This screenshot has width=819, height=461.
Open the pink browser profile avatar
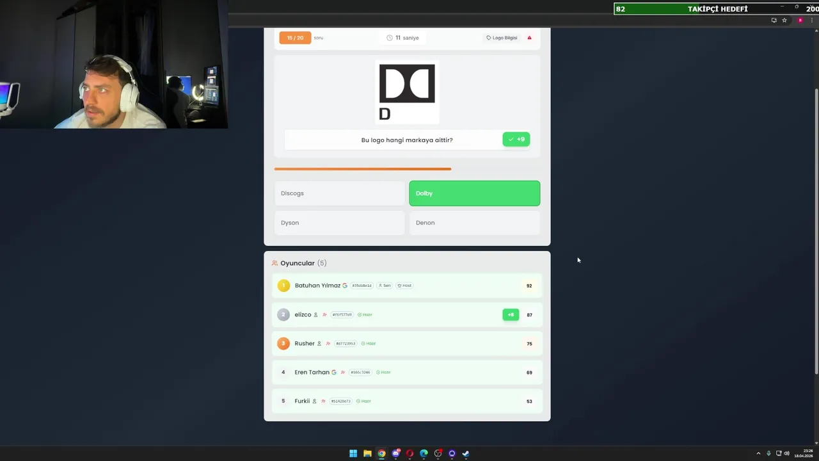point(800,20)
